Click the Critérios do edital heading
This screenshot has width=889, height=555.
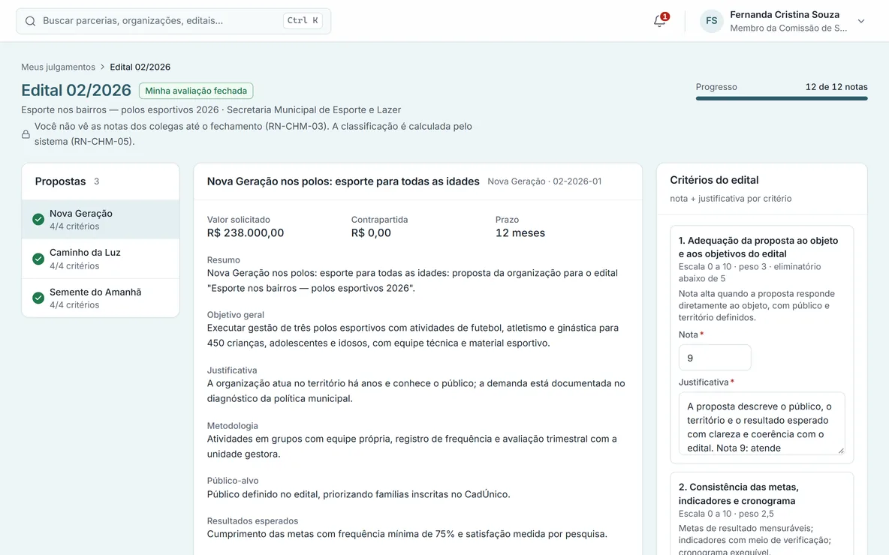[x=714, y=180]
